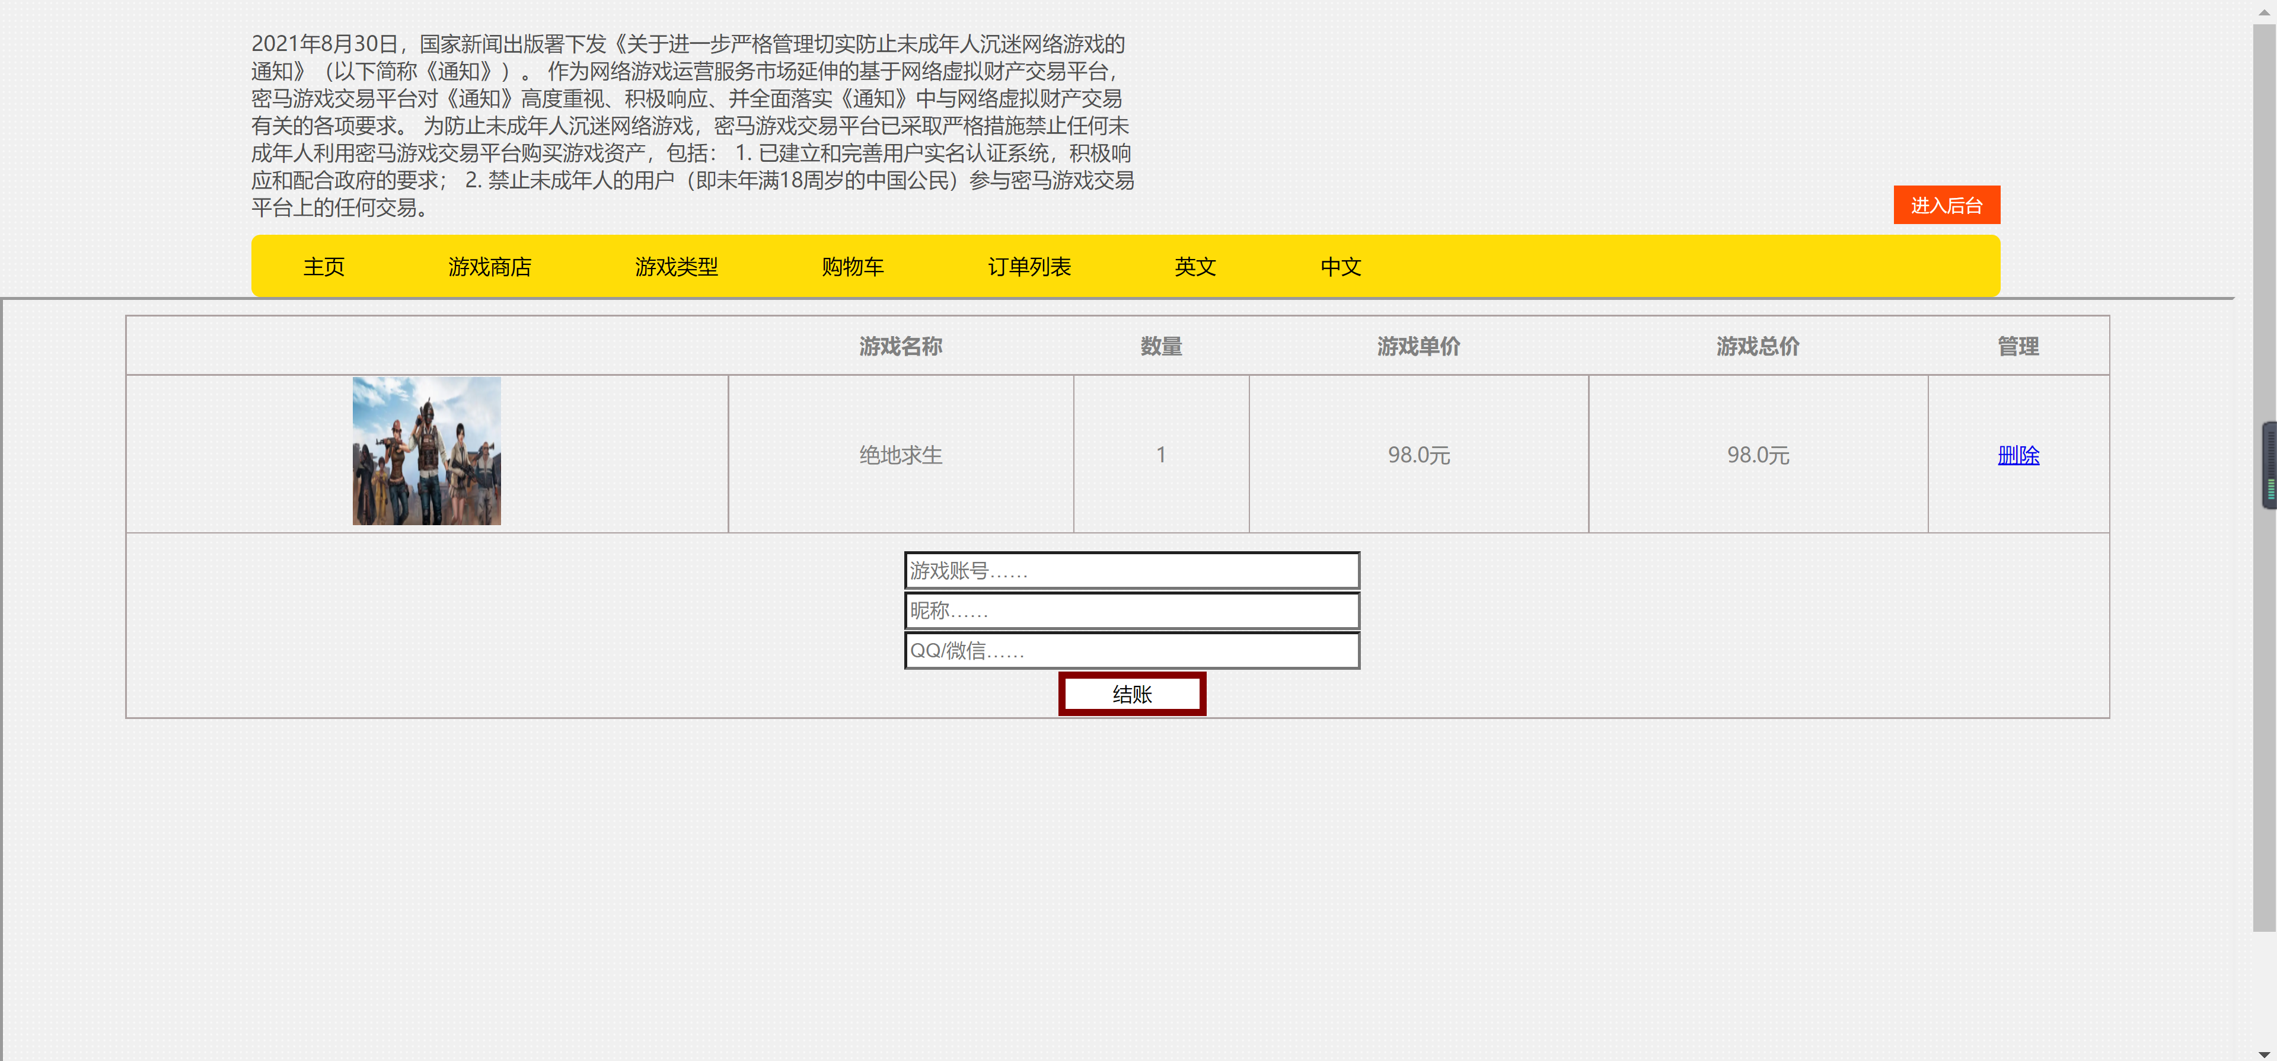
Task: Click the 游戏账号 game account input field
Action: 1131,571
